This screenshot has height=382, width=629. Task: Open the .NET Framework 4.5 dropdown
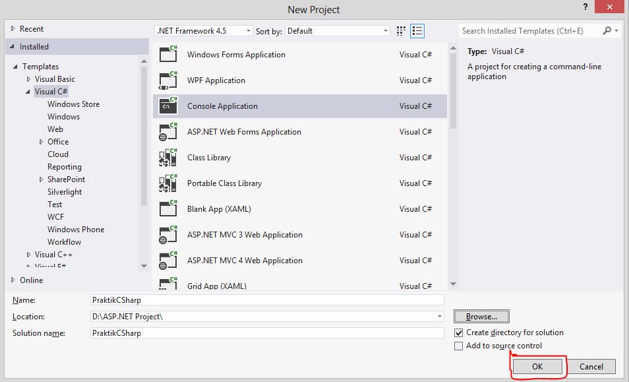coord(249,30)
